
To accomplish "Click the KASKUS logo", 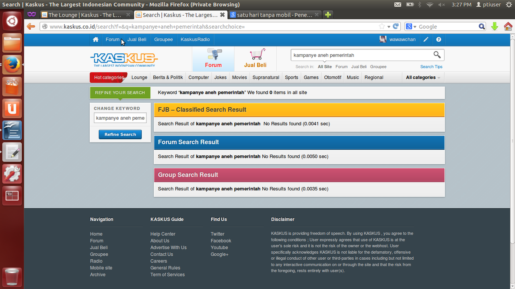I will (x=124, y=59).
